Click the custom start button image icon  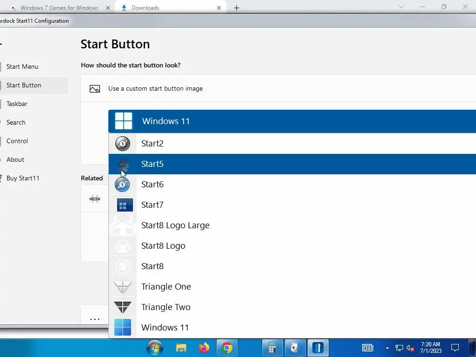tap(95, 89)
